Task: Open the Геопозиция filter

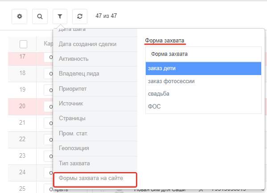Action: [x=95, y=148]
